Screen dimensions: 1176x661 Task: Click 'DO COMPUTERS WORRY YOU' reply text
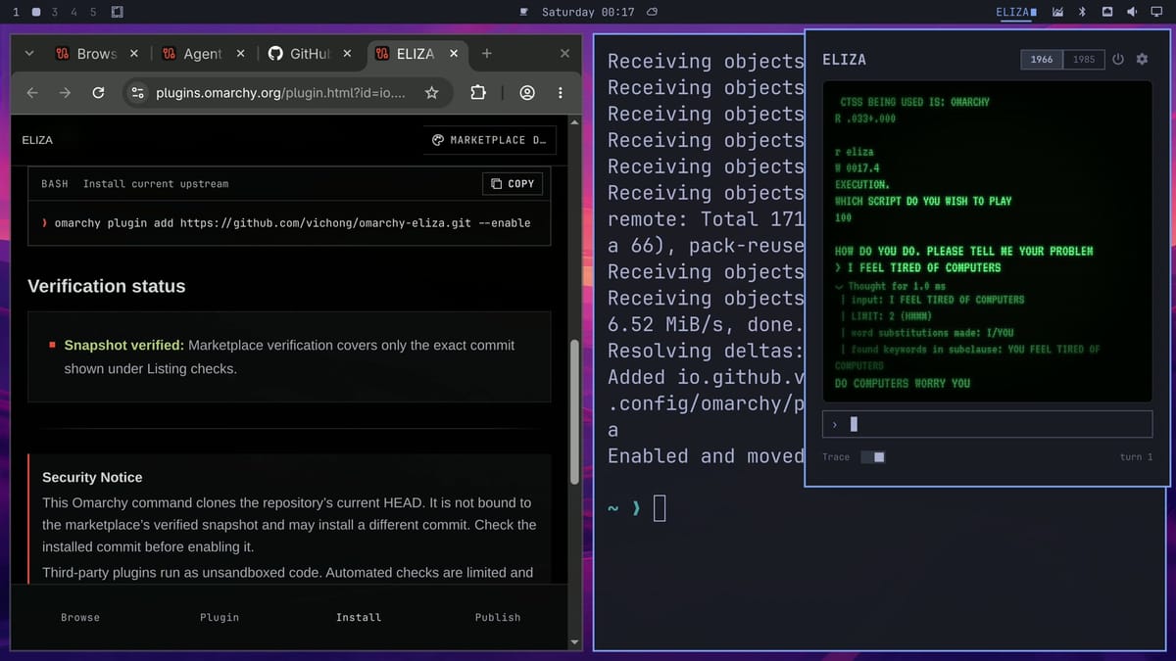pos(903,384)
